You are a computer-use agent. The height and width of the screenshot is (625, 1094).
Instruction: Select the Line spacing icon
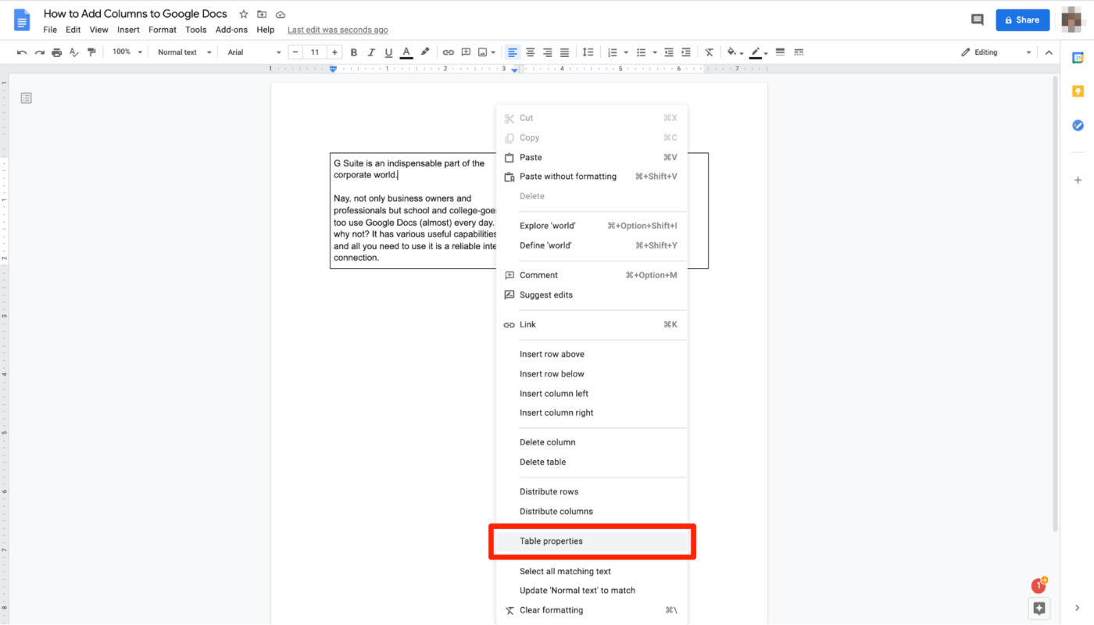[588, 52]
